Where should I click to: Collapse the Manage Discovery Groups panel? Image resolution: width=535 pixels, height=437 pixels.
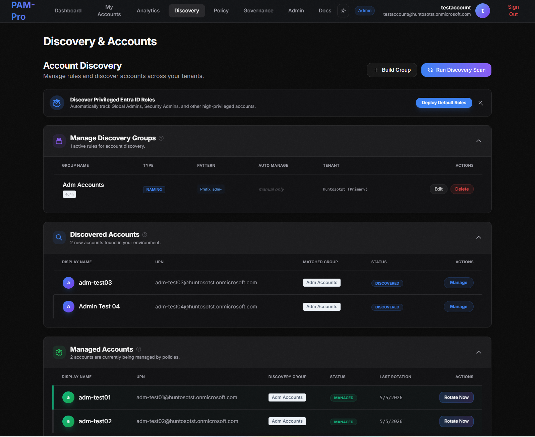click(479, 141)
